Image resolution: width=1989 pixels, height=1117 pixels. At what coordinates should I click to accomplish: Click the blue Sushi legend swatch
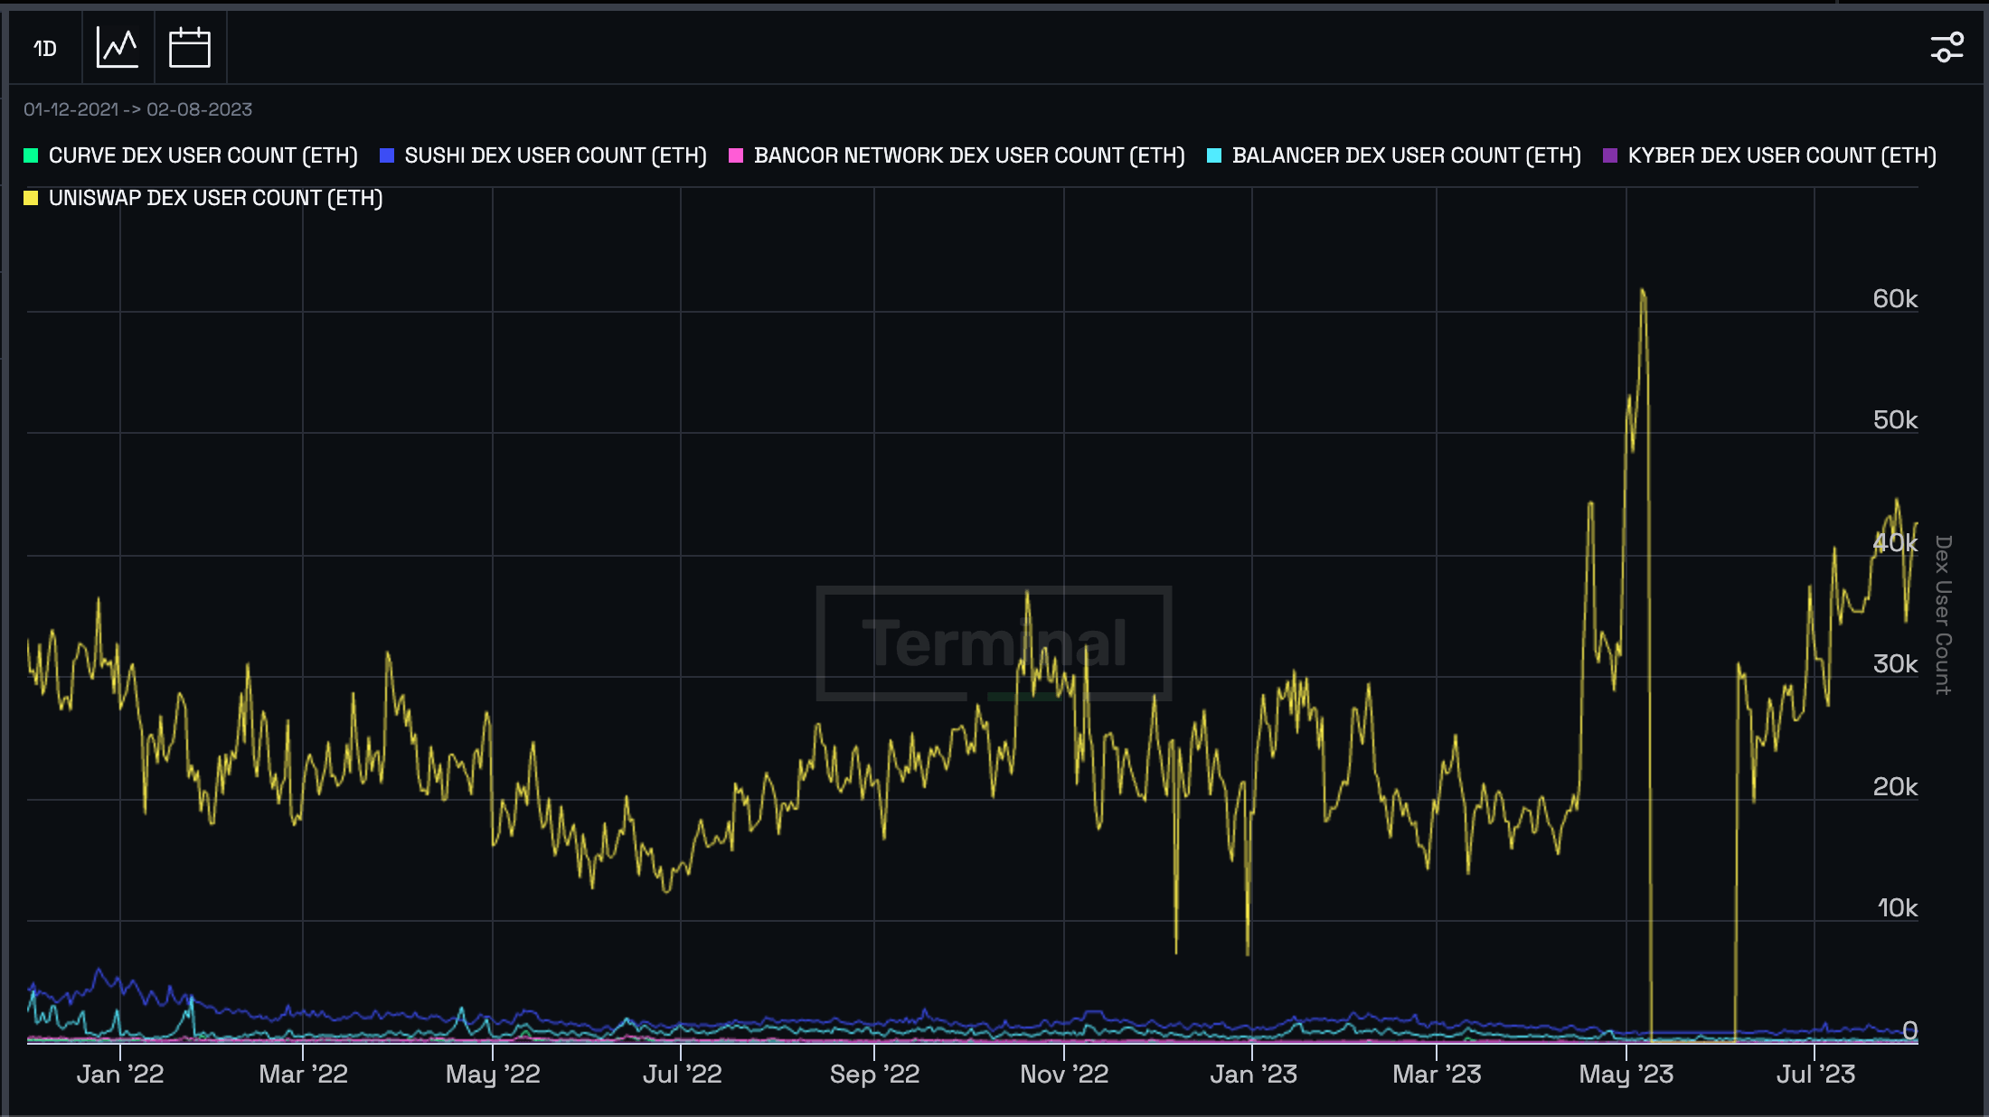[387, 155]
